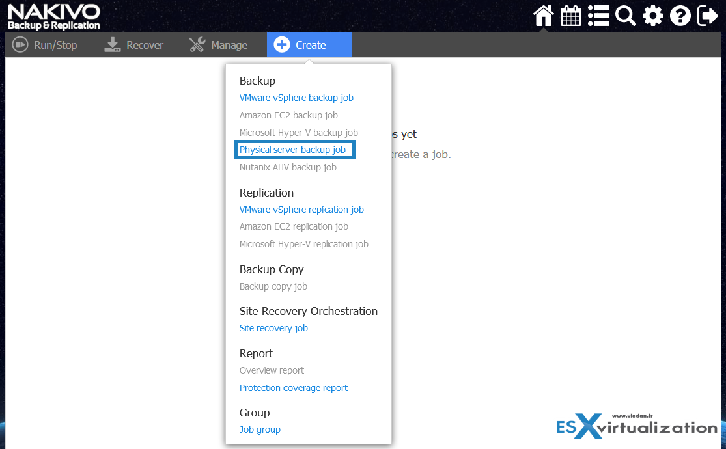726x449 pixels.
Task: Open Settings via the gear icon
Action: 653,16
